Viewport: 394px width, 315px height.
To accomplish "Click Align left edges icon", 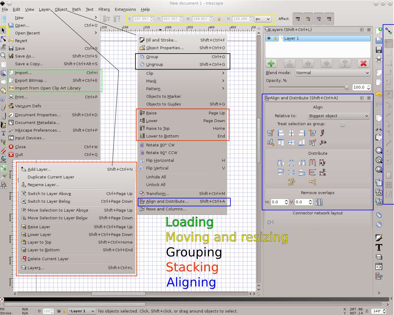I will click(281, 133).
